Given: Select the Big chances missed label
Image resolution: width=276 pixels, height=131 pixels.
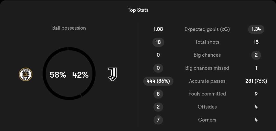Looking at the screenshot, I should [x=207, y=68].
